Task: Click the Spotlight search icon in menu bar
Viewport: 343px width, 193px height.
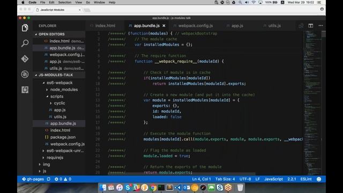Action: pos(240,2)
